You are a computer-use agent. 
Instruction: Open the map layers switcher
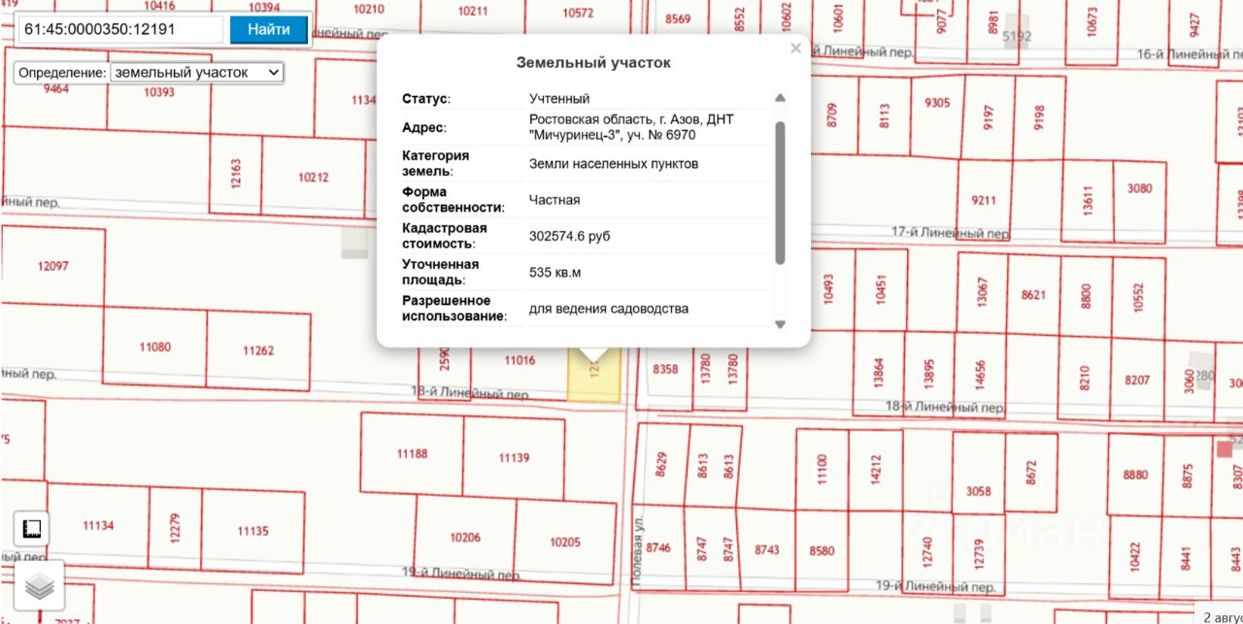click(39, 586)
